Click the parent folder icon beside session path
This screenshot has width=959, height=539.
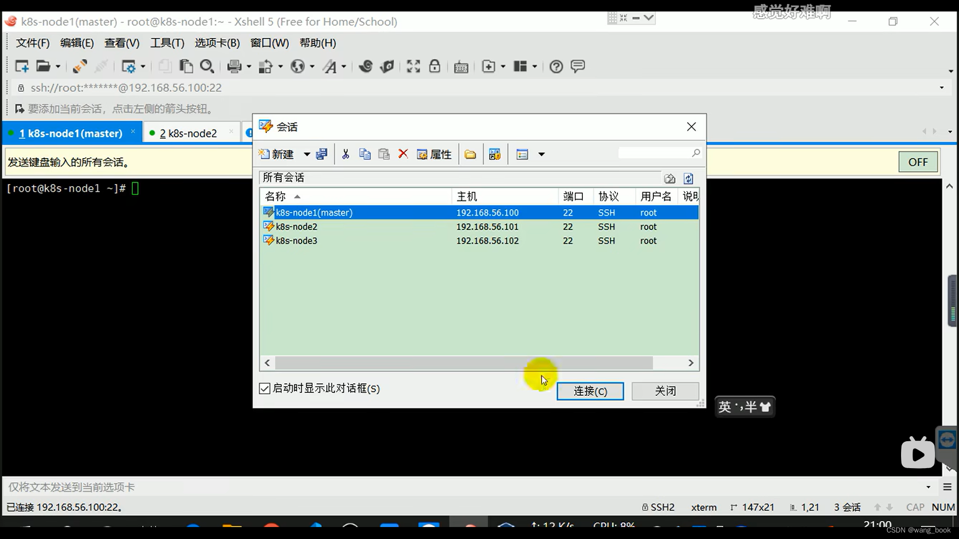670,178
